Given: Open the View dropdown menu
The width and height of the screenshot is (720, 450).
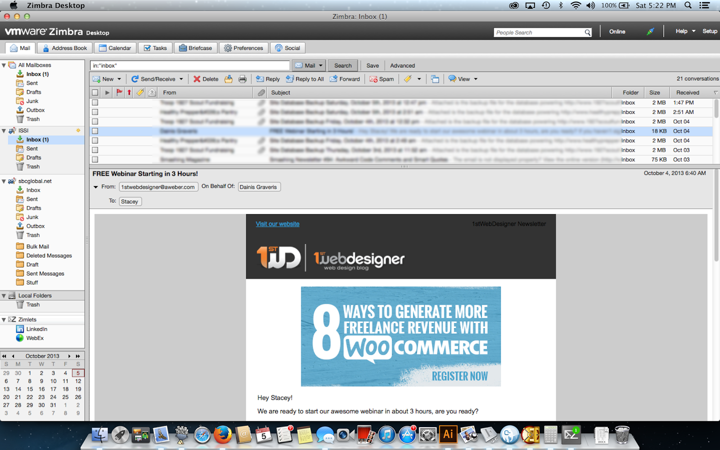Looking at the screenshot, I should point(463,79).
